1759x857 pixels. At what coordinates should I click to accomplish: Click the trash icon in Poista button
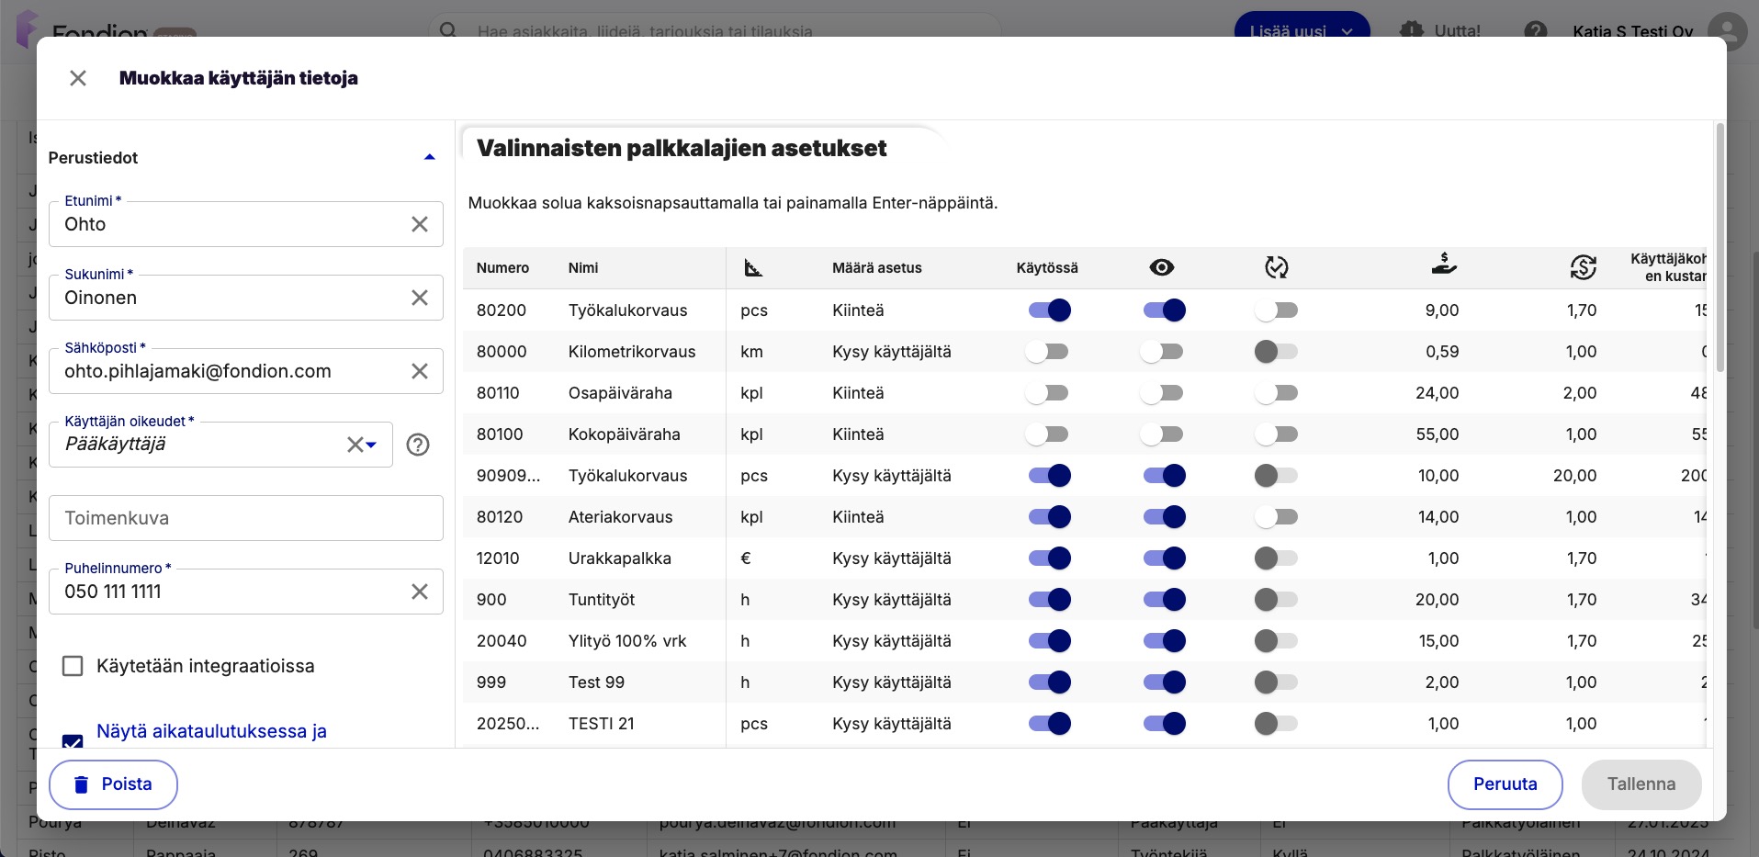point(81,784)
